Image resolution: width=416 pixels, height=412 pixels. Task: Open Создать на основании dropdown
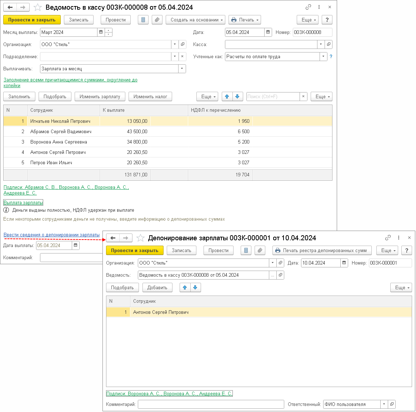point(196,20)
